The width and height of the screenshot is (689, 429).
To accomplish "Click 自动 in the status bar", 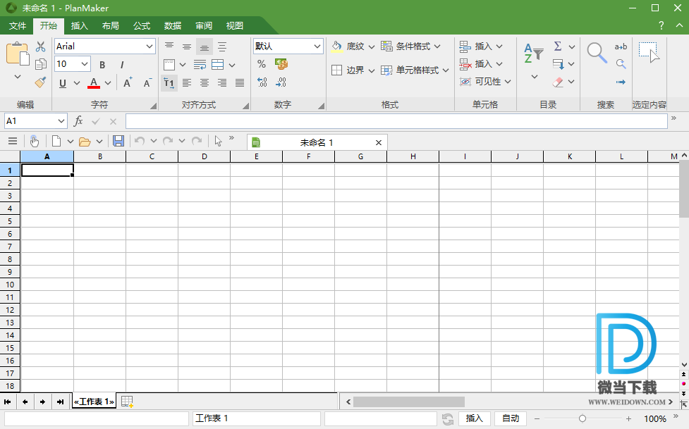I will pos(511,418).
